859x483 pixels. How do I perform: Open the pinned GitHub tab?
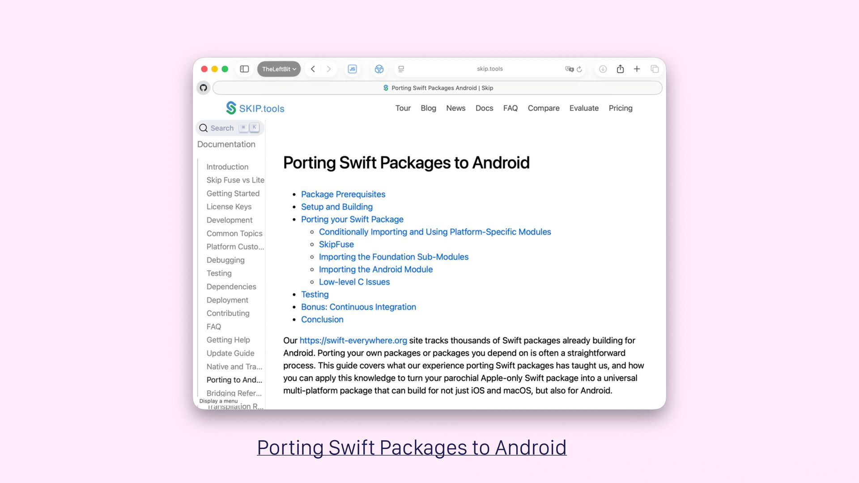(204, 88)
